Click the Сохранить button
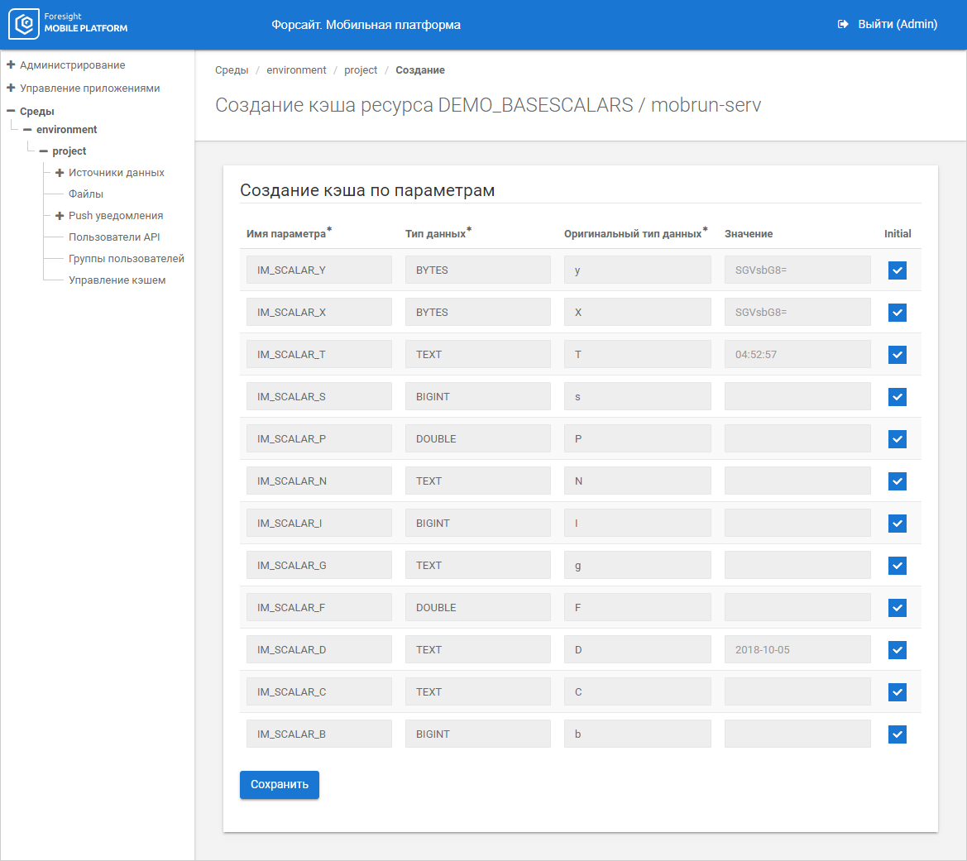967x861 pixels. (279, 785)
